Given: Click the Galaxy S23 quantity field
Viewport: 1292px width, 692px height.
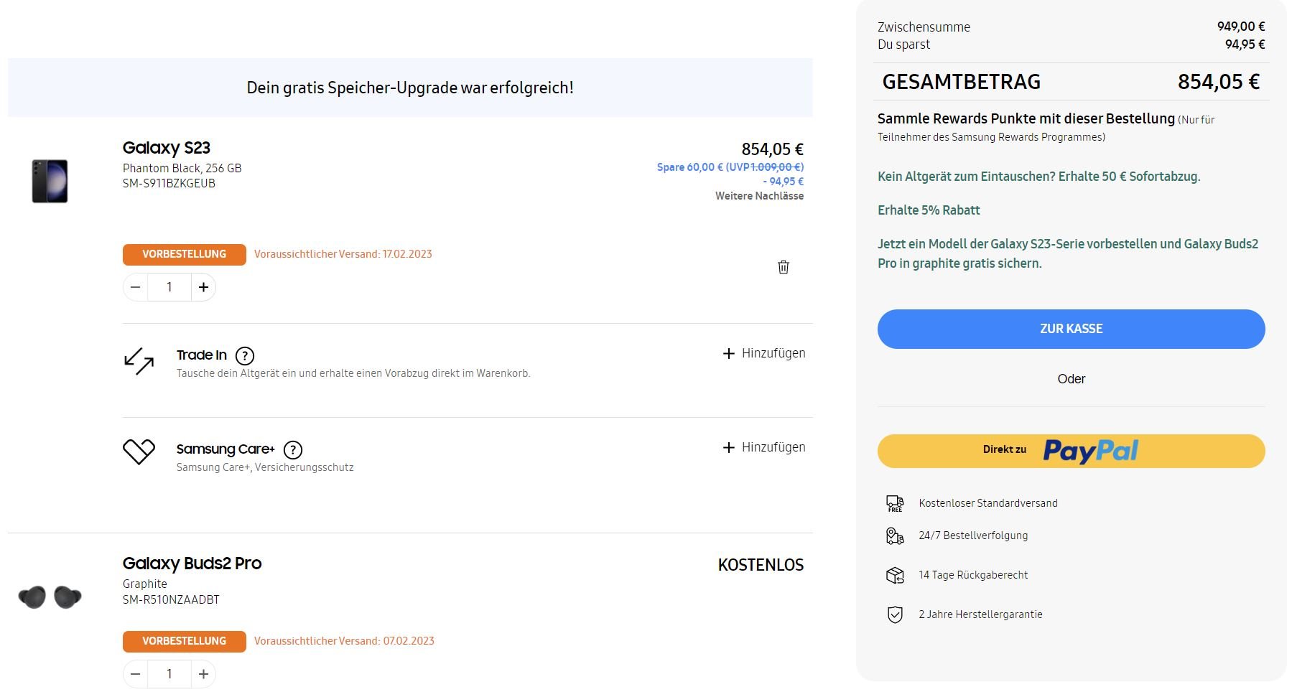Looking at the screenshot, I should point(169,287).
